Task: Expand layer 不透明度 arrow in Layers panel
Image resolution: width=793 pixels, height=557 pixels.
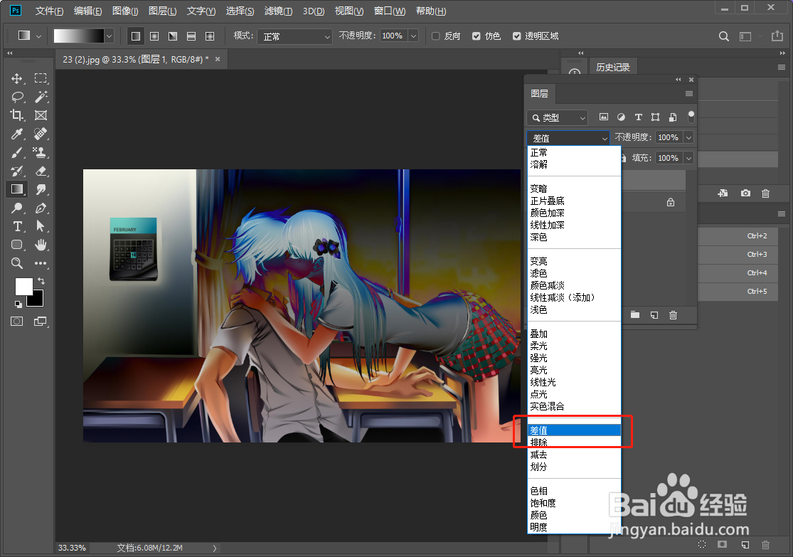Action: 688,137
